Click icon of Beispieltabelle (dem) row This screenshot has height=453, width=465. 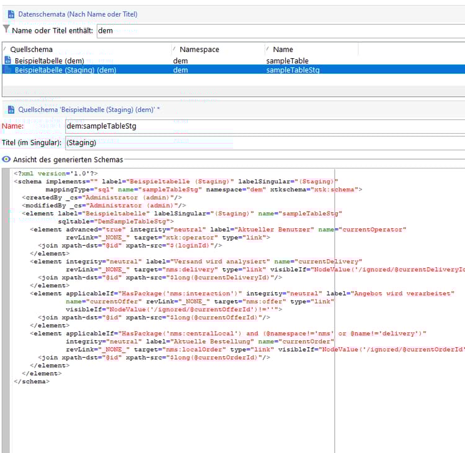tap(7, 61)
